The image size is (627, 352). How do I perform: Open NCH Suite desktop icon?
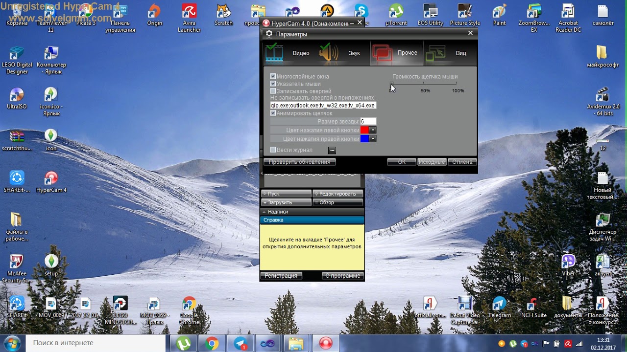point(533,307)
